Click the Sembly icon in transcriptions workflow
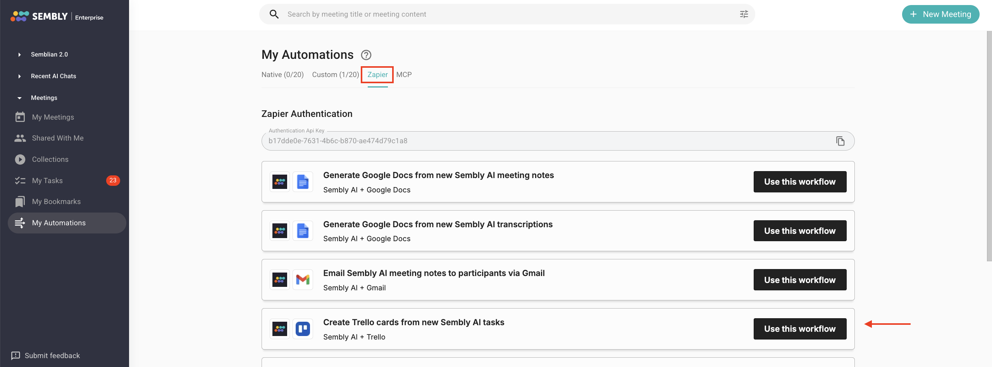992x367 pixels. click(x=280, y=231)
